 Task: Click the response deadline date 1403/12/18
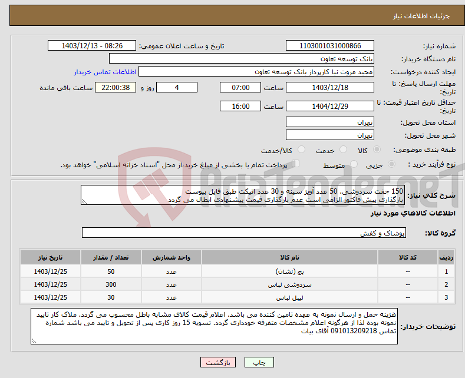pos(330,87)
